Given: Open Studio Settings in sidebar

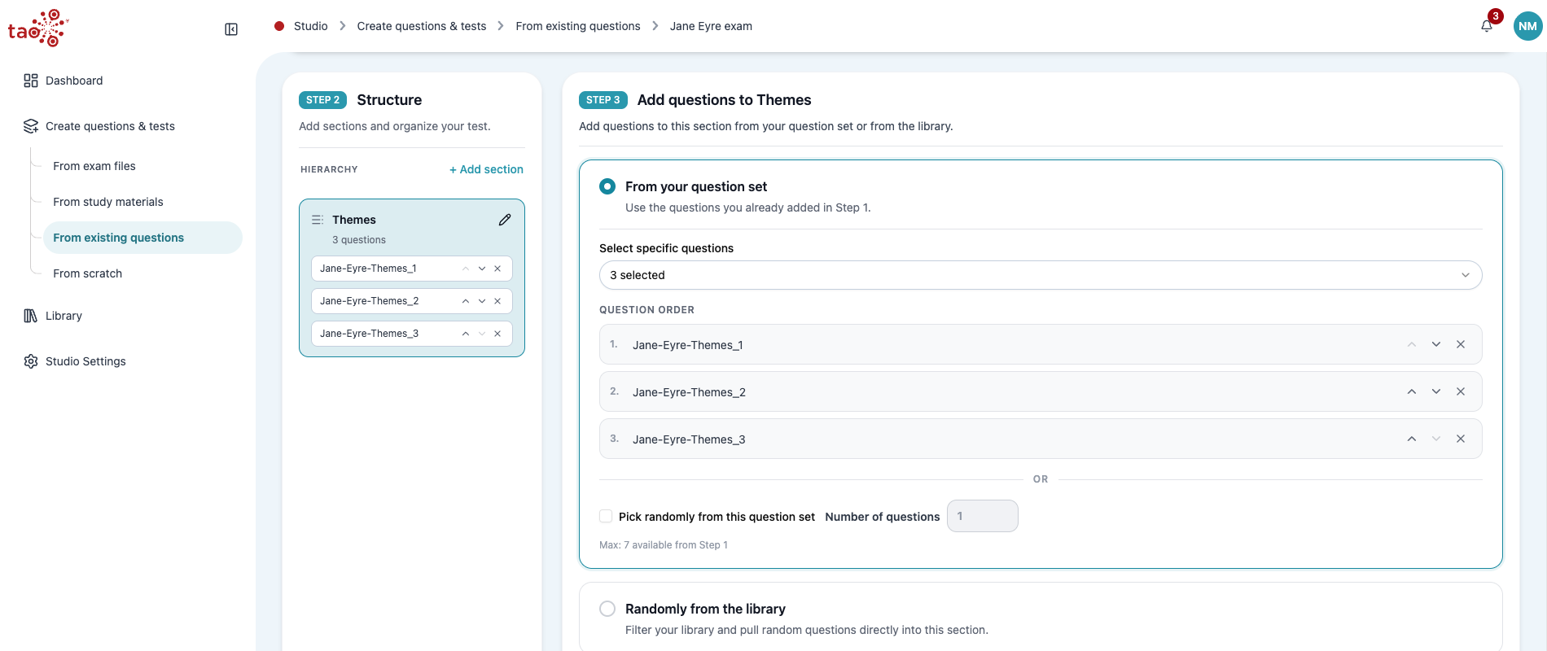Looking at the screenshot, I should [x=85, y=361].
